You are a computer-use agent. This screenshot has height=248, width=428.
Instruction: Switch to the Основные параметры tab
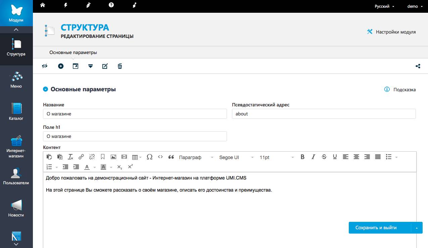73,53
